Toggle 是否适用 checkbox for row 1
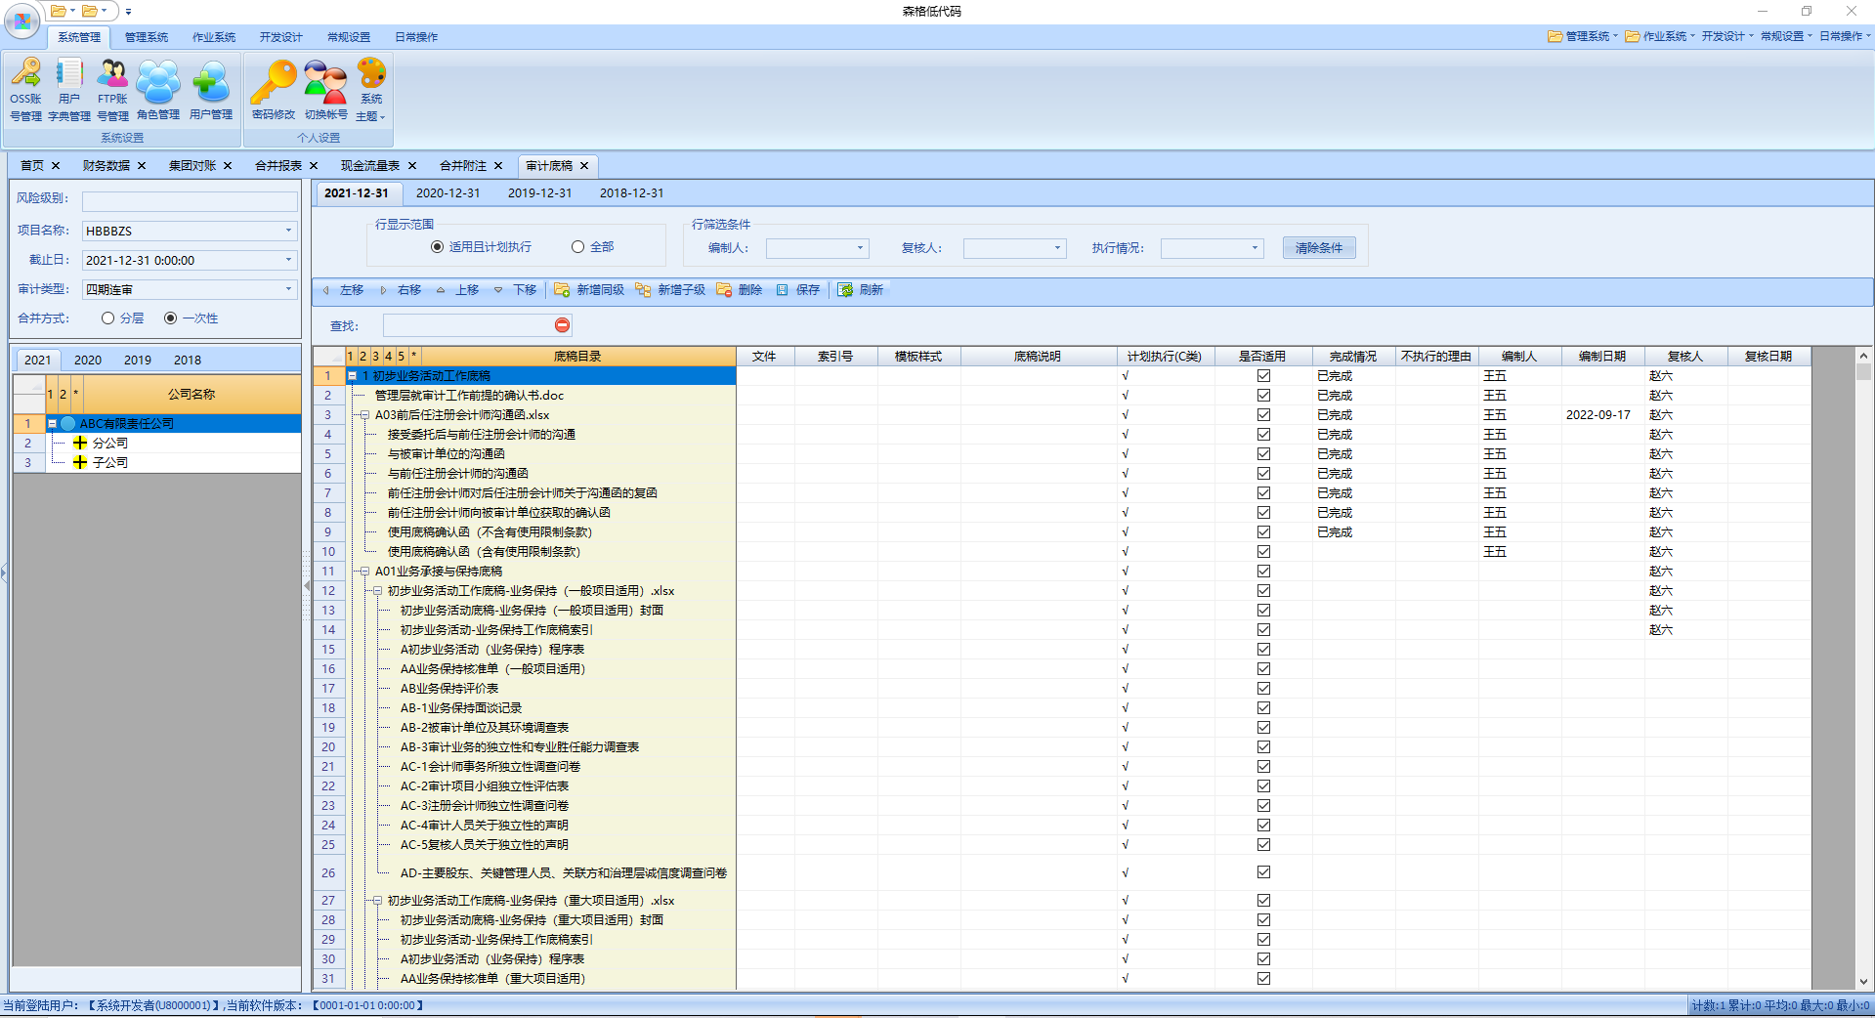The height and width of the screenshot is (1018, 1875). (1263, 376)
